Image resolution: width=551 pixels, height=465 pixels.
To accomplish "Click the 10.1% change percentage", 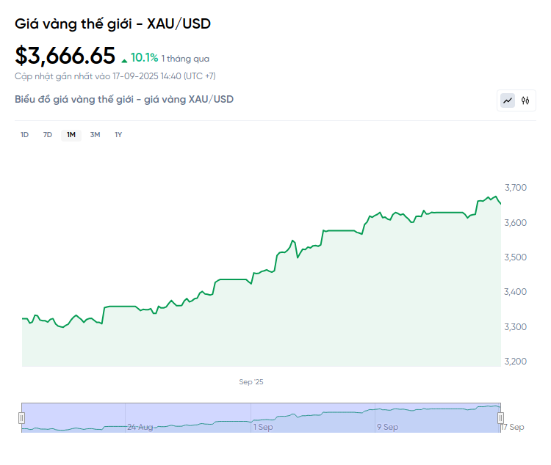I will (x=145, y=57).
